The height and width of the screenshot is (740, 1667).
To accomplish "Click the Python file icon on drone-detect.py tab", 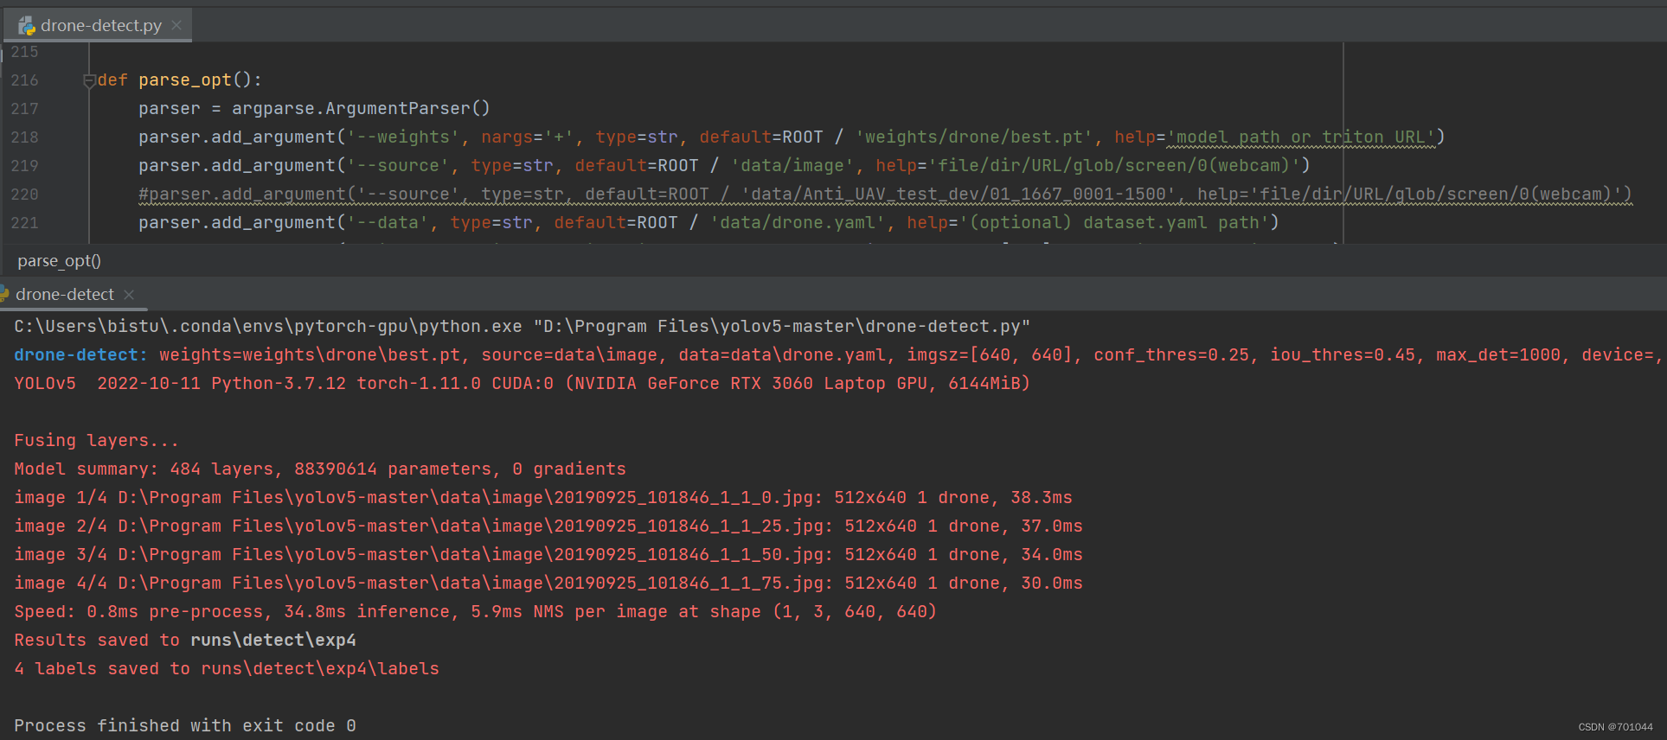I will [x=27, y=26].
